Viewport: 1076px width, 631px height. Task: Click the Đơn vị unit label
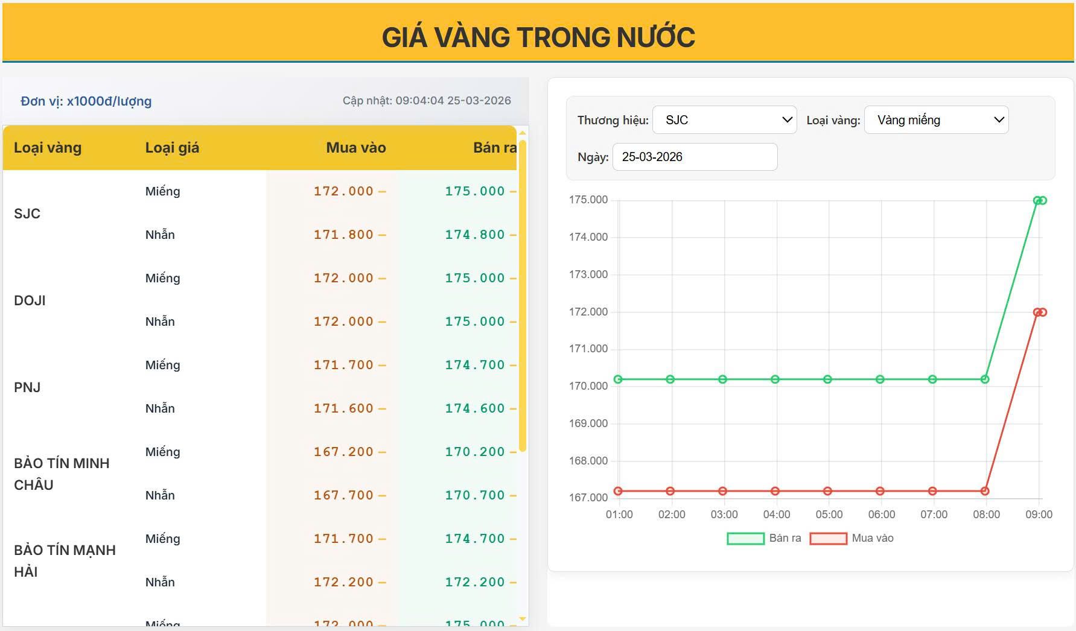pyautogui.click(x=86, y=101)
